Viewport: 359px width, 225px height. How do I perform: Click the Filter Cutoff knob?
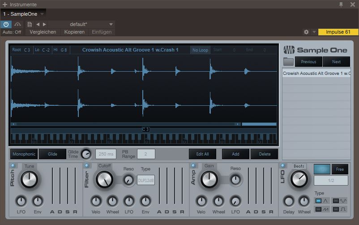click(x=104, y=179)
